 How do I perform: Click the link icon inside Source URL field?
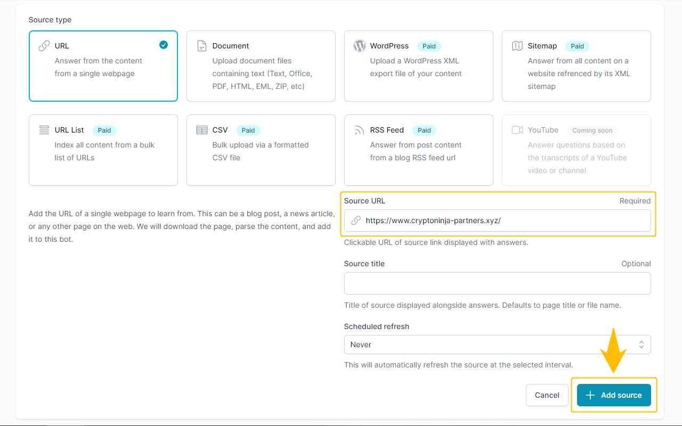(x=356, y=220)
